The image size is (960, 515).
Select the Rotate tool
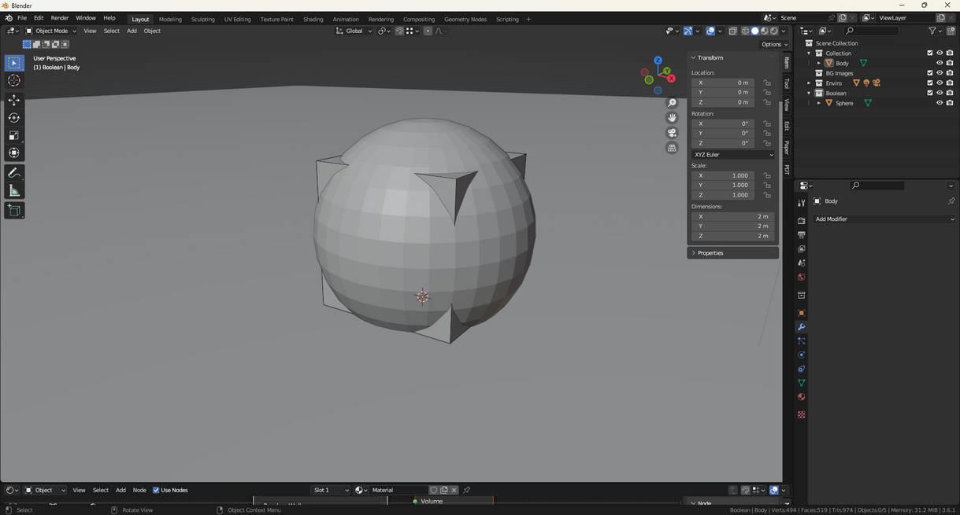tap(14, 118)
